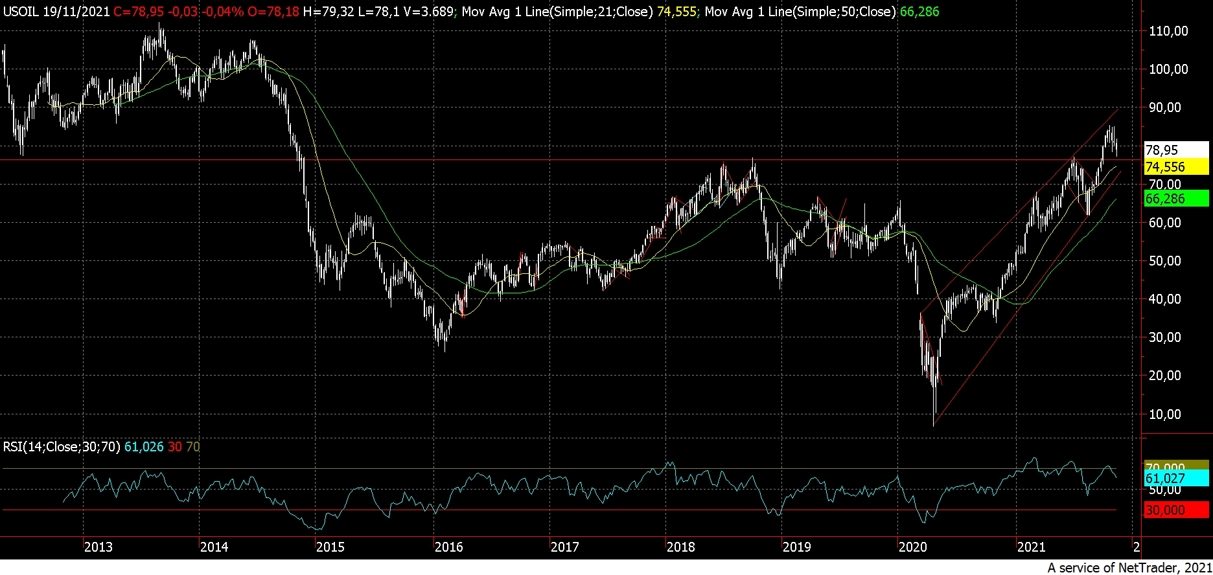Click the yellow 74,556 moving average tag
The height and width of the screenshot is (575, 1213).
click(x=1176, y=167)
